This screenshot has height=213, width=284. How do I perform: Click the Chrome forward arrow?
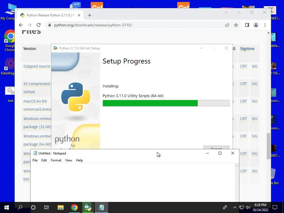[29, 25]
